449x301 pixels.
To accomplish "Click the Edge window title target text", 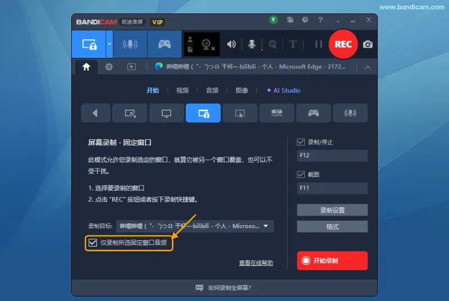I will coord(255,67).
